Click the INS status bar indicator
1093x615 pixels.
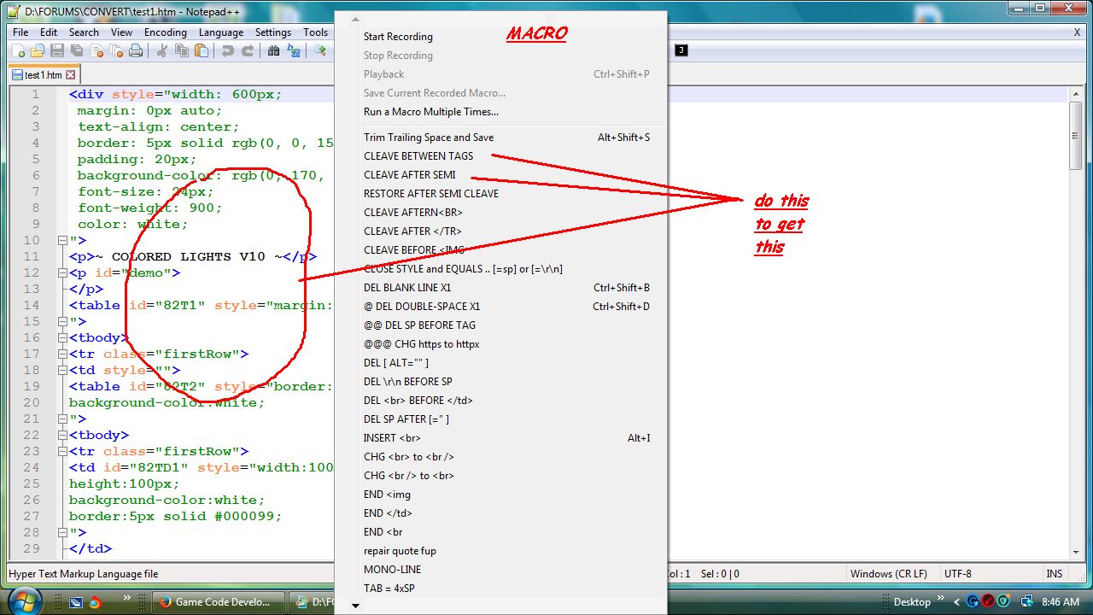(x=1054, y=574)
